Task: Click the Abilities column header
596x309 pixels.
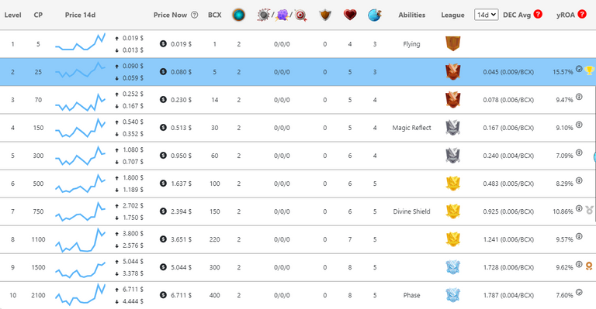Action: pos(411,15)
